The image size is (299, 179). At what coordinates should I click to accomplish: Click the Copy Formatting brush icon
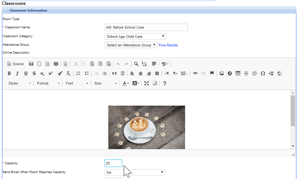pos(60,73)
